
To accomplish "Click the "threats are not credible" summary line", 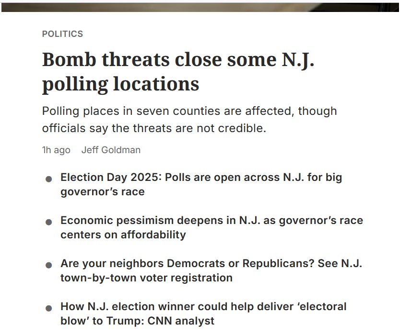I will tap(153, 128).
